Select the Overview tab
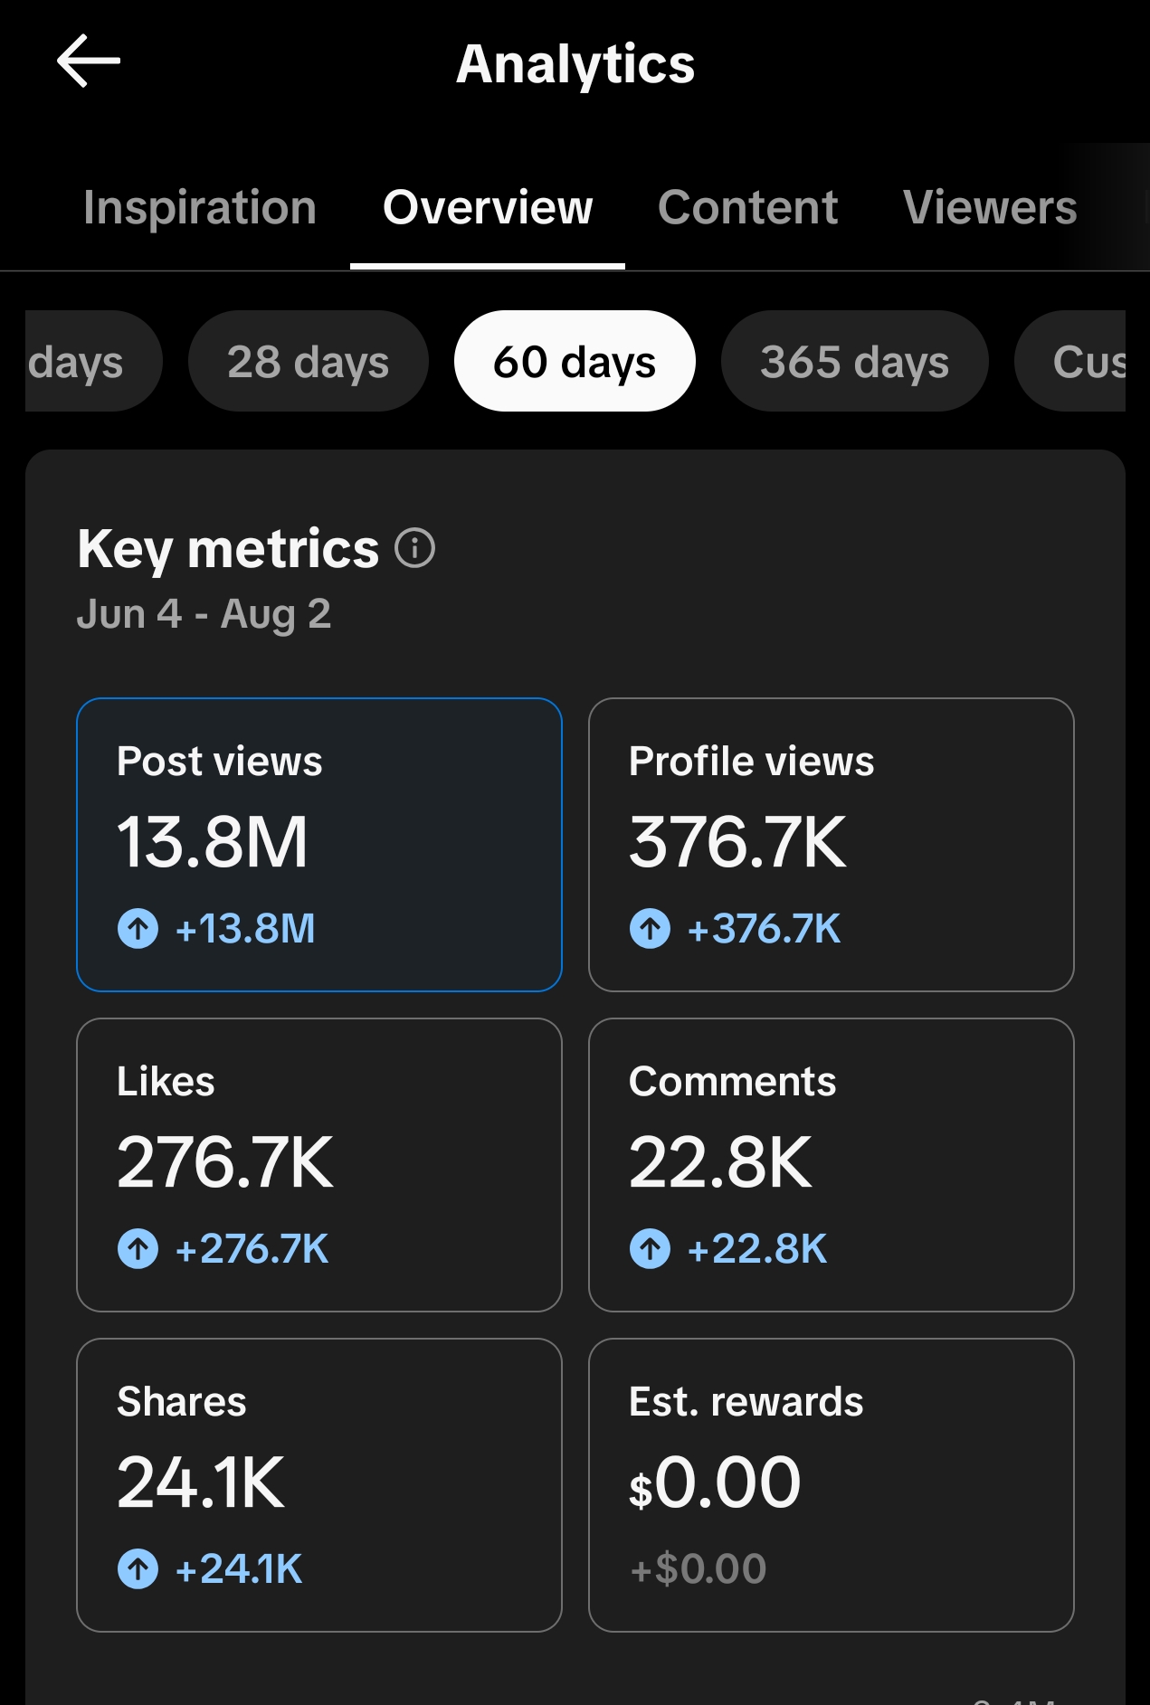Image resolution: width=1150 pixels, height=1705 pixels. click(488, 208)
